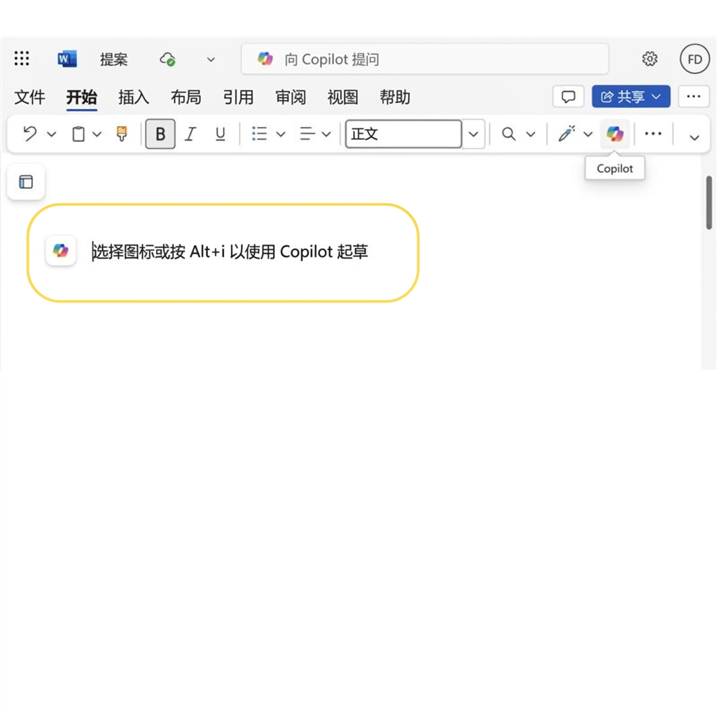Click the 共享 share button
The height and width of the screenshot is (717, 717).
631,97
